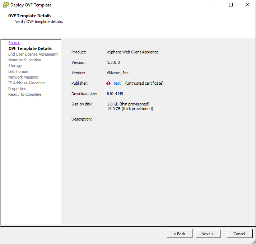Image resolution: width=256 pixels, height=245 pixels.
Task: Go to the next step with Next >
Action: click(x=208, y=234)
